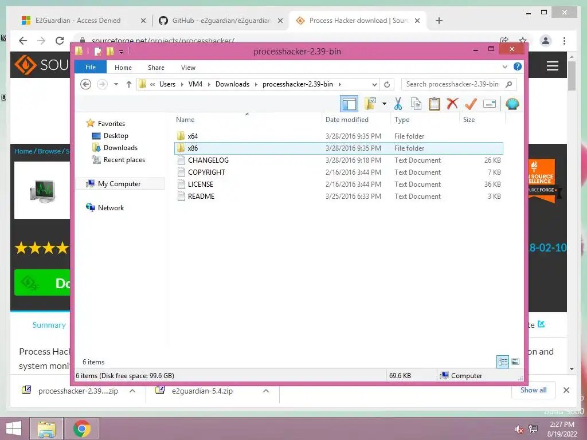Screen dimensions: 587x440
Task: Click the Copy icon in toolbar
Action: pyautogui.click(x=416, y=104)
